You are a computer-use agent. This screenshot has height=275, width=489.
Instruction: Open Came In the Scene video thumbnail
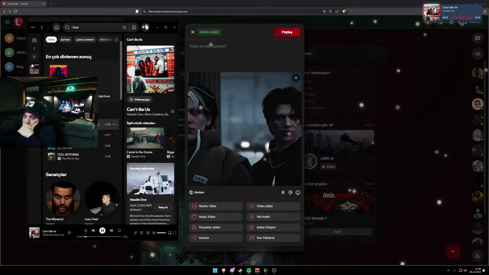pos(145,137)
